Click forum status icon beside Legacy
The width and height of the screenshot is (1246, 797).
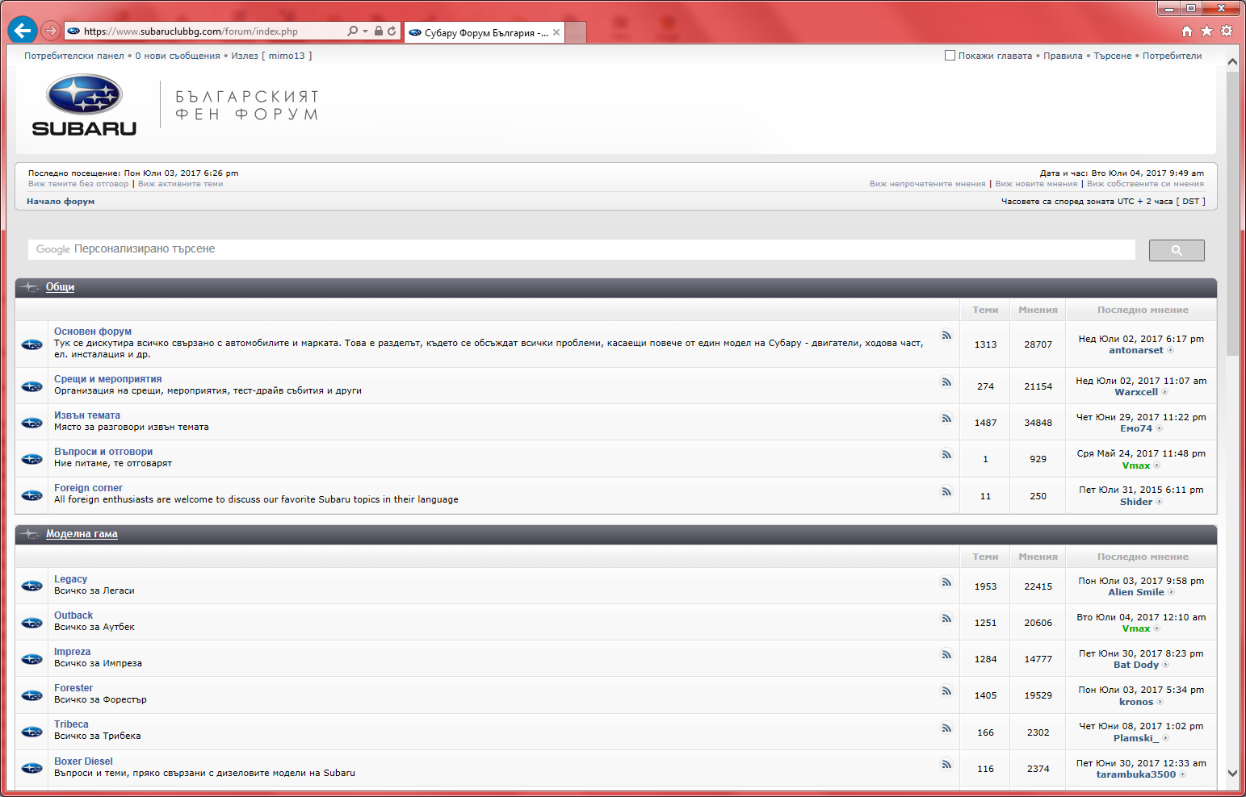tap(32, 586)
